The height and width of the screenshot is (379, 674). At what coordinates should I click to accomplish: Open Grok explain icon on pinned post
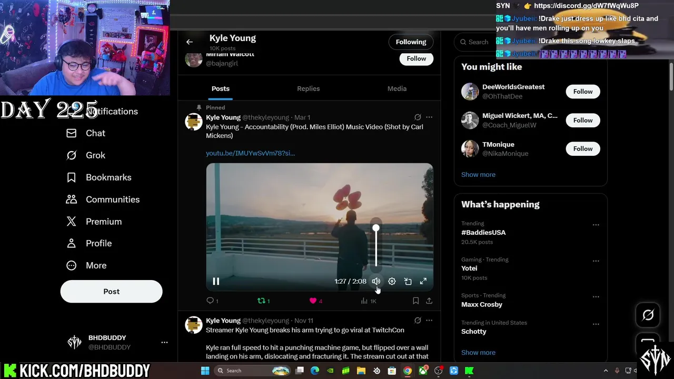(x=418, y=117)
